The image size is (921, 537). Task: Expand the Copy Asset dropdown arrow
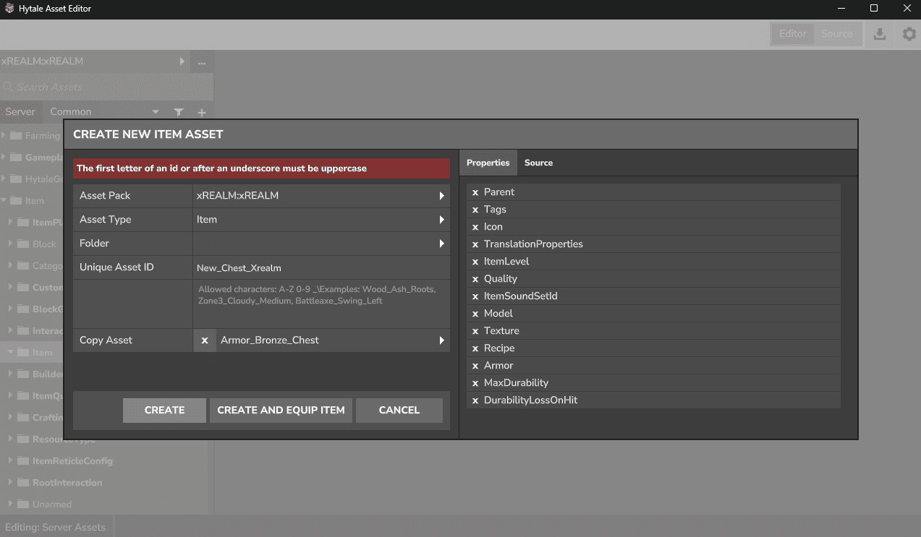441,340
